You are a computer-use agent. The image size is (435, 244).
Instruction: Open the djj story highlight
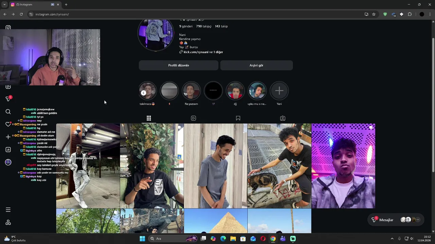[x=235, y=91]
